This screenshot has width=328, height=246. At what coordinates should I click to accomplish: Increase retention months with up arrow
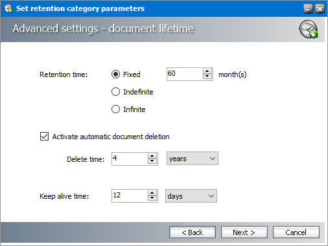tap(207, 71)
